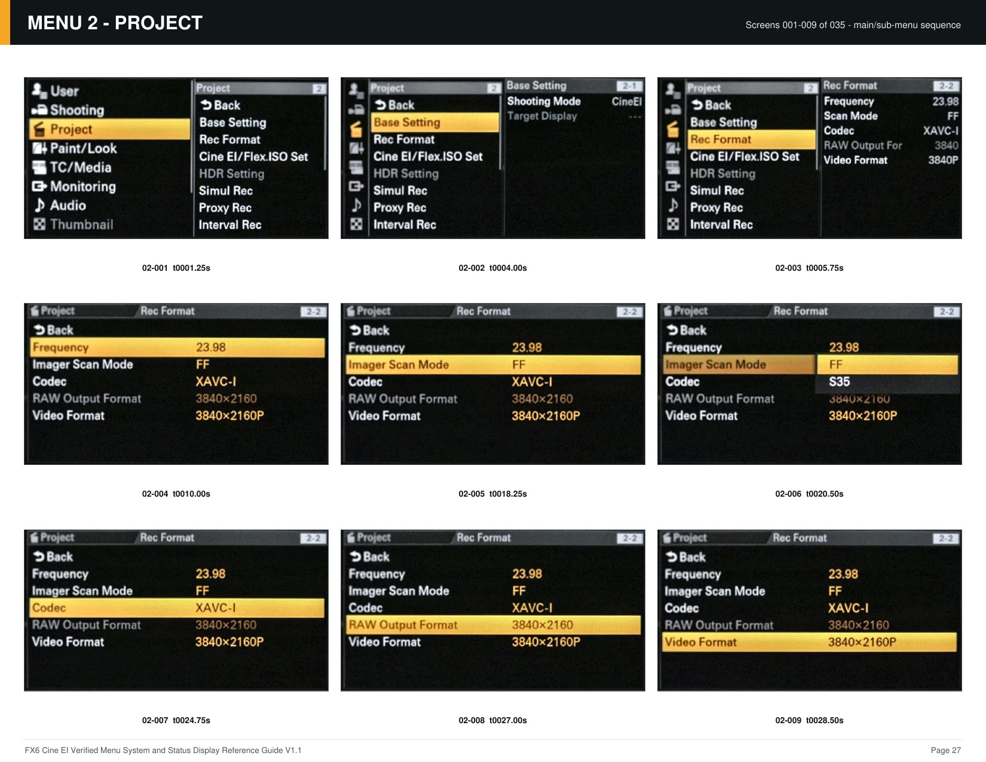This screenshot has width=986, height=762.
Task: Choose S35 option in screen 02-006 popup
Action: [887, 382]
